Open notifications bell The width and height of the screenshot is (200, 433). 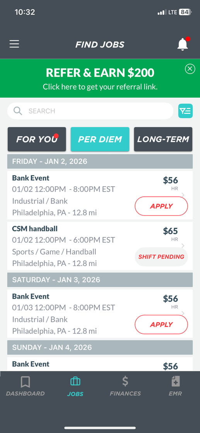tap(183, 44)
